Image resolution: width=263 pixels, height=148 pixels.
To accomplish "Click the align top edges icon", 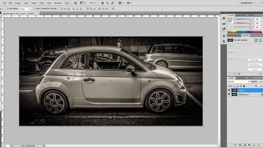I will [x=62, y=9].
